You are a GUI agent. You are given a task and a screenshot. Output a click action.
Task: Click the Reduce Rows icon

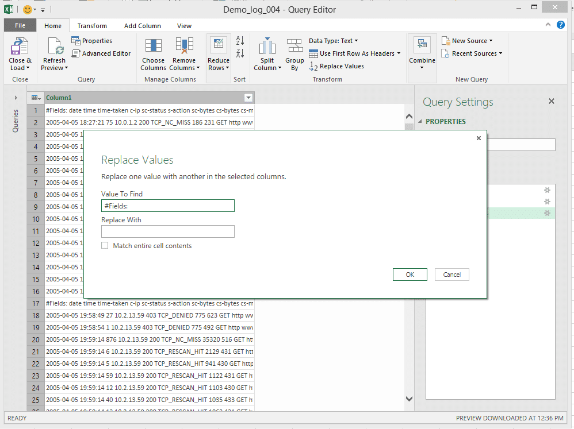[x=219, y=45]
